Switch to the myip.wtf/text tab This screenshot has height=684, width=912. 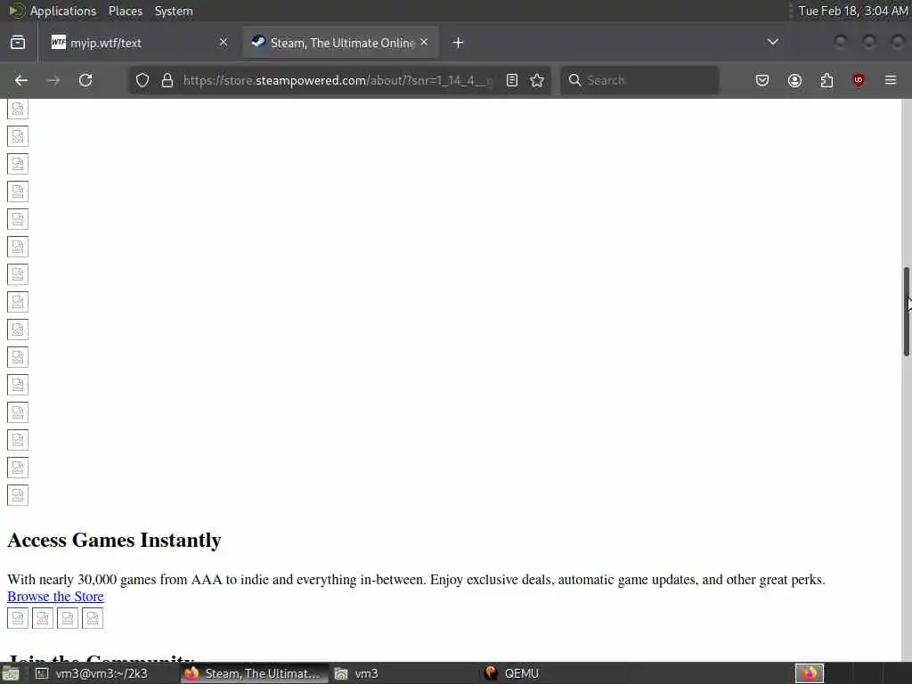140,43
